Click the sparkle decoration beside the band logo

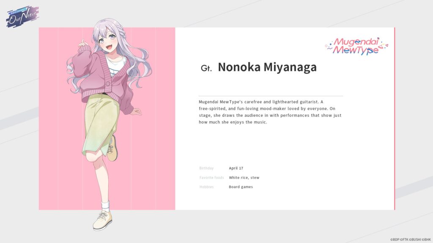tap(331, 43)
